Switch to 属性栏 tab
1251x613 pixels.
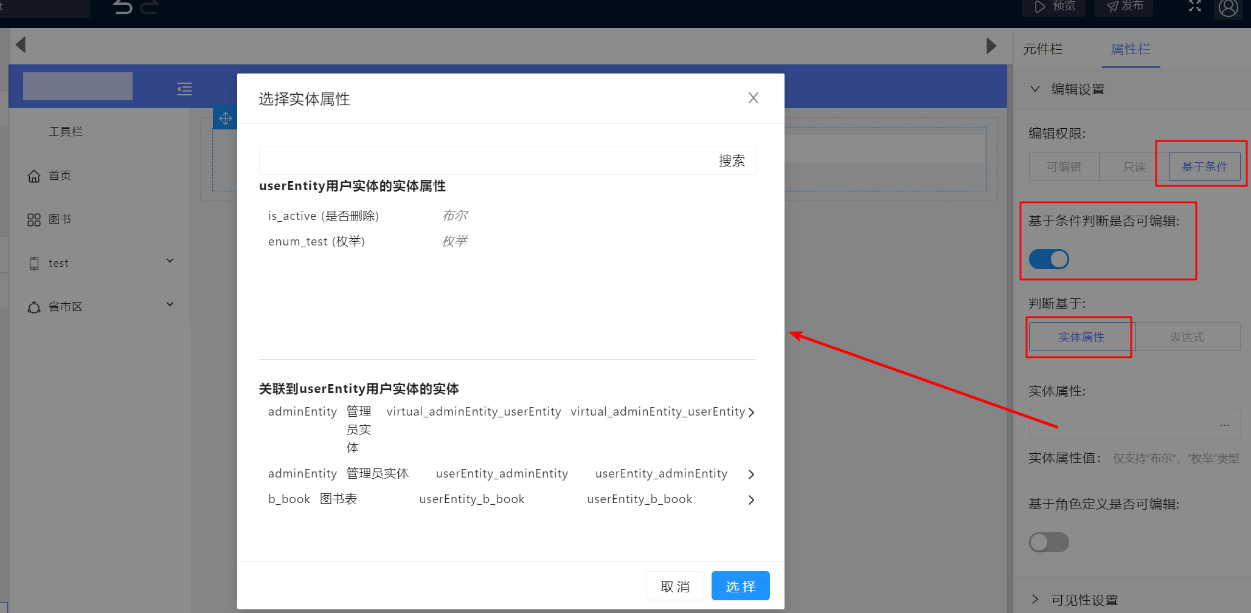1131,49
